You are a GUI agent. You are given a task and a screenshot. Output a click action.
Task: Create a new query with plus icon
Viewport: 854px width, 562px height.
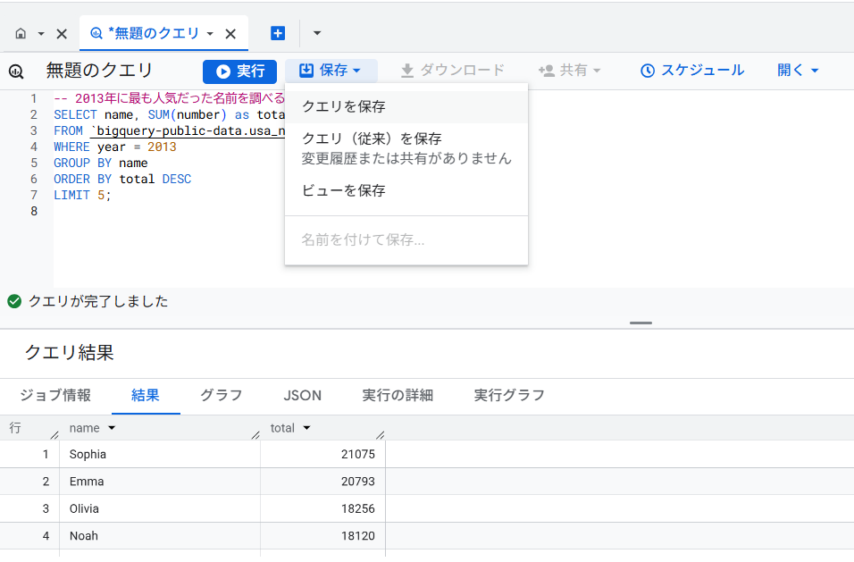coord(278,33)
